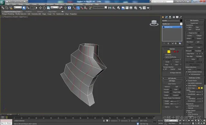Activate the Select and Rotate tool
206x125 pixels.
(44, 8)
